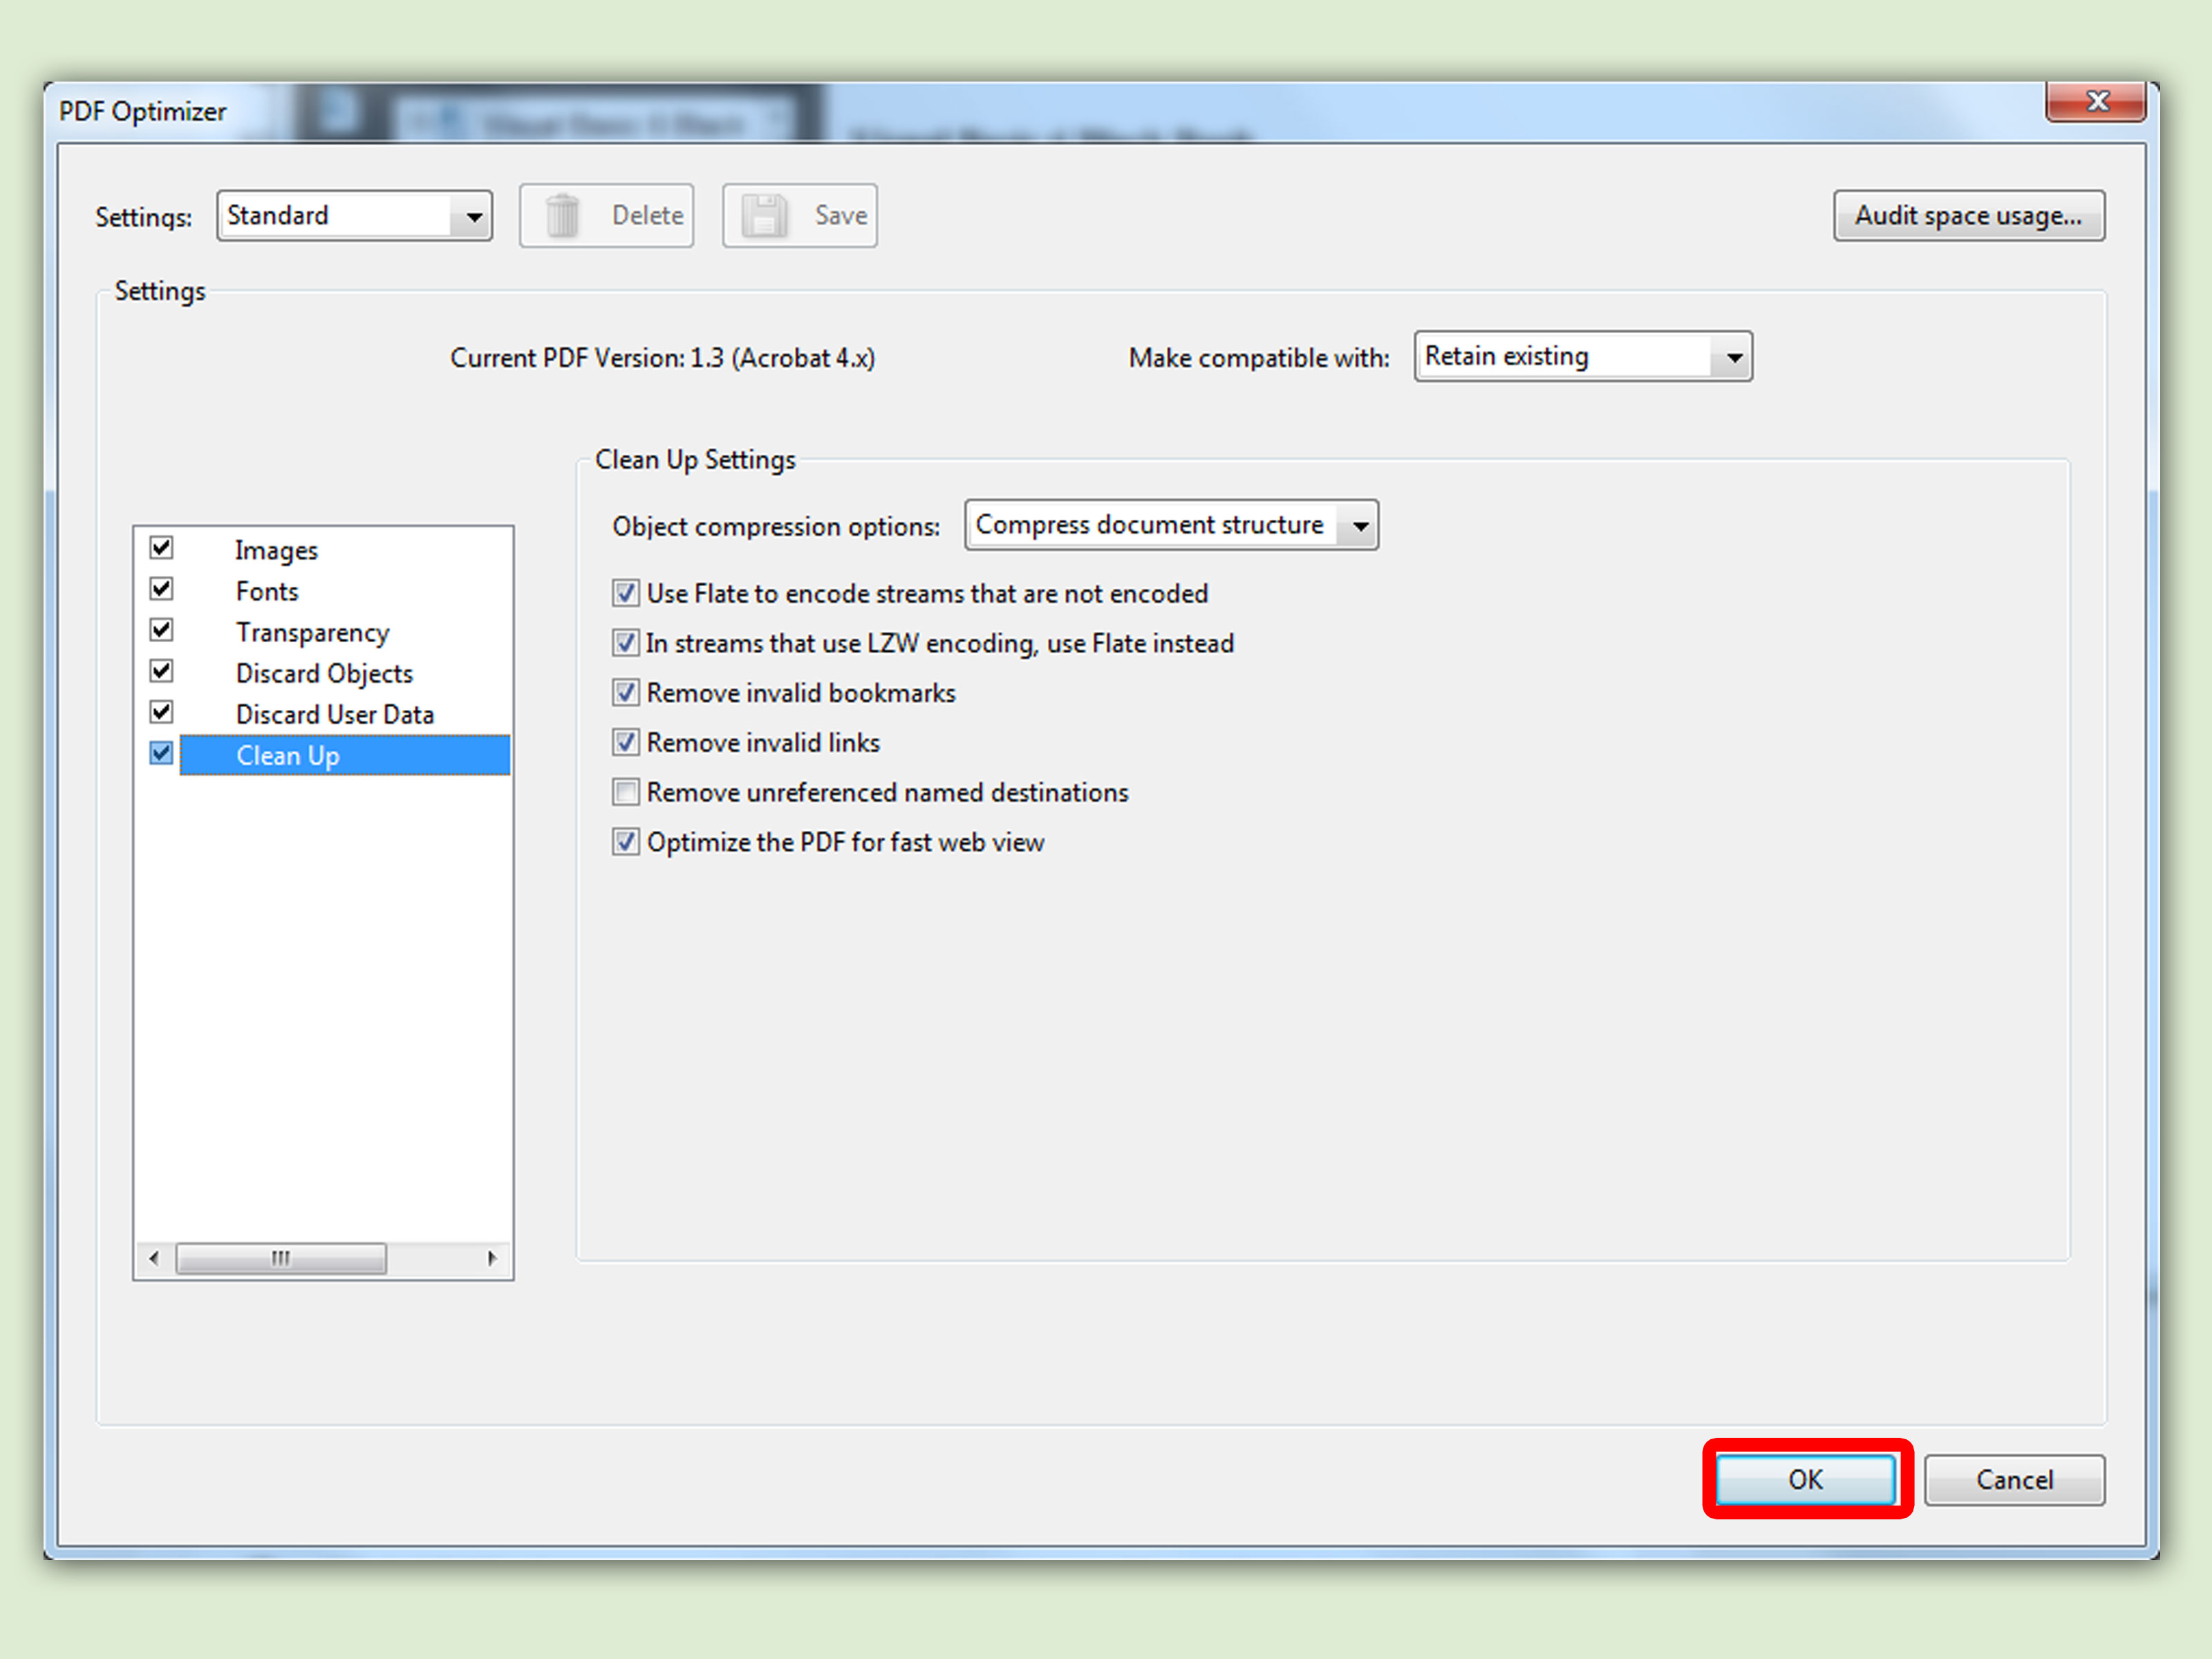Select the Discard User Data panel
This screenshot has width=2212, height=1659.
(334, 715)
